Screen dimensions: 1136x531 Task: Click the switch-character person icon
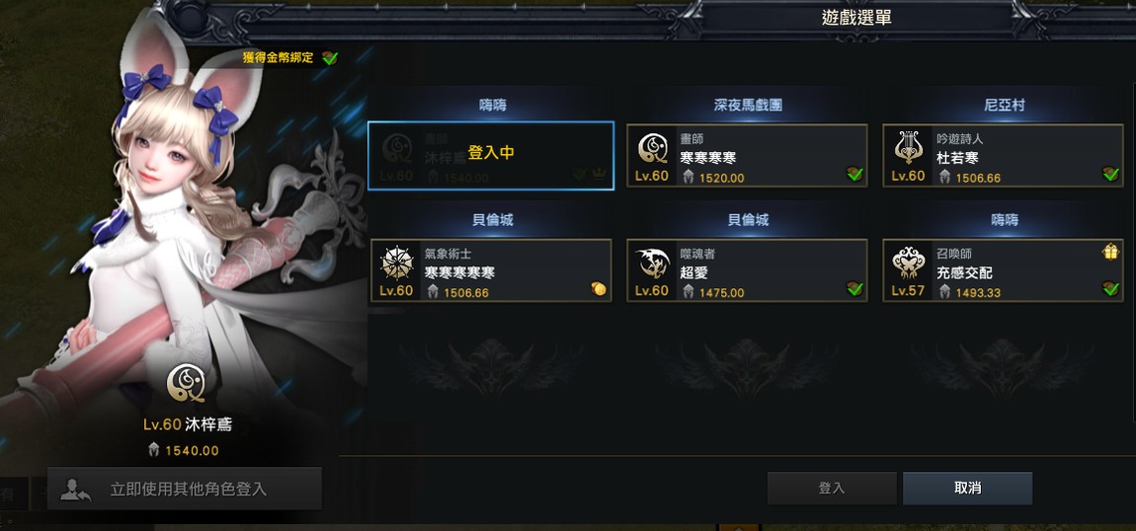click(75, 489)
